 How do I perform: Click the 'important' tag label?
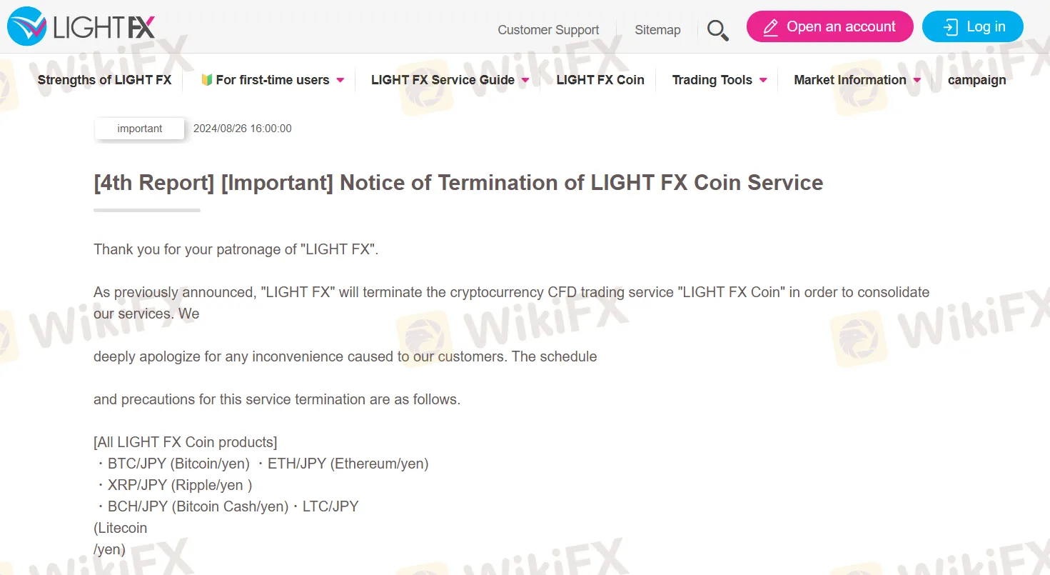(x=140, y=129)
